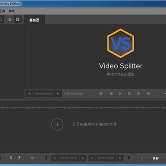Decrease fragment start time with left arrow
The image size is (166, 166).
pos(55,158)
